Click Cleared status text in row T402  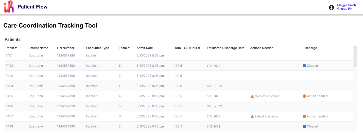coord(312,66)
